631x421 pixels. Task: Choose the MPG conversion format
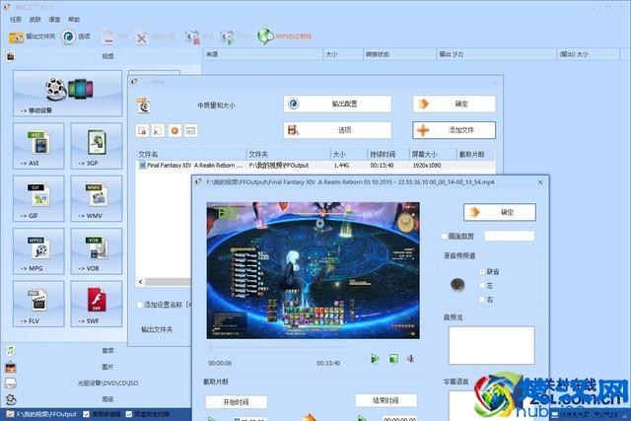38,251
